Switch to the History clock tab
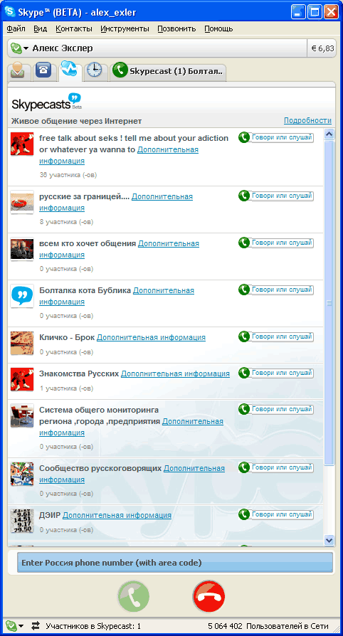Viewport: 343px width, 636px height. (x=95, y=71)
